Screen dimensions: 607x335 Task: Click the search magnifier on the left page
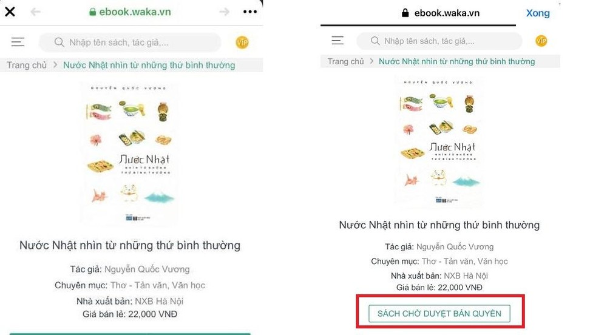[59, 42]
